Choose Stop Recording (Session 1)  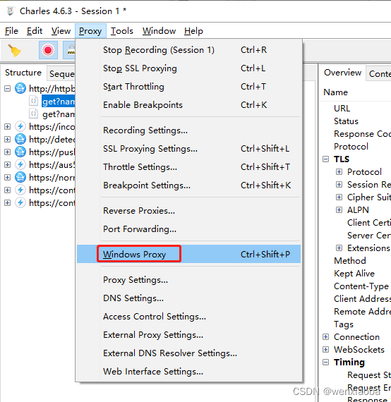click(188, 50)
